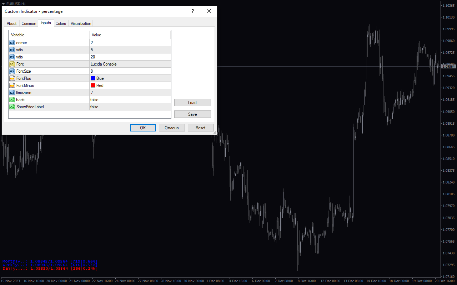Open the Colors tab
The image size is (457, 285).
click(x=61, y=24)
